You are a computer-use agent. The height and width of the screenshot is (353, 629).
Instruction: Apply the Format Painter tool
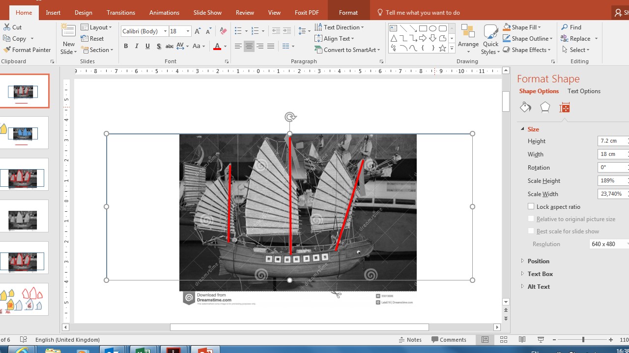coord(27,50)
